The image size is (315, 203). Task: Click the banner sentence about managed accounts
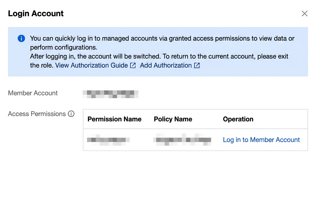[x=162, y=43]
